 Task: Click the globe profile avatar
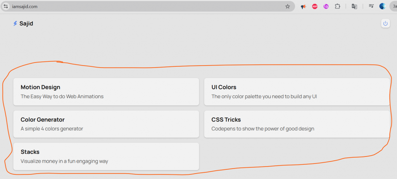(x=382, y=6)
